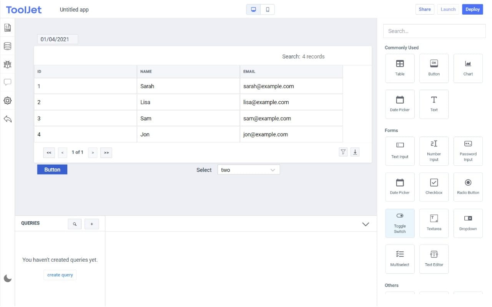Collapse the queries panel
The image size is (492, 307).
(x=366, y=224)
